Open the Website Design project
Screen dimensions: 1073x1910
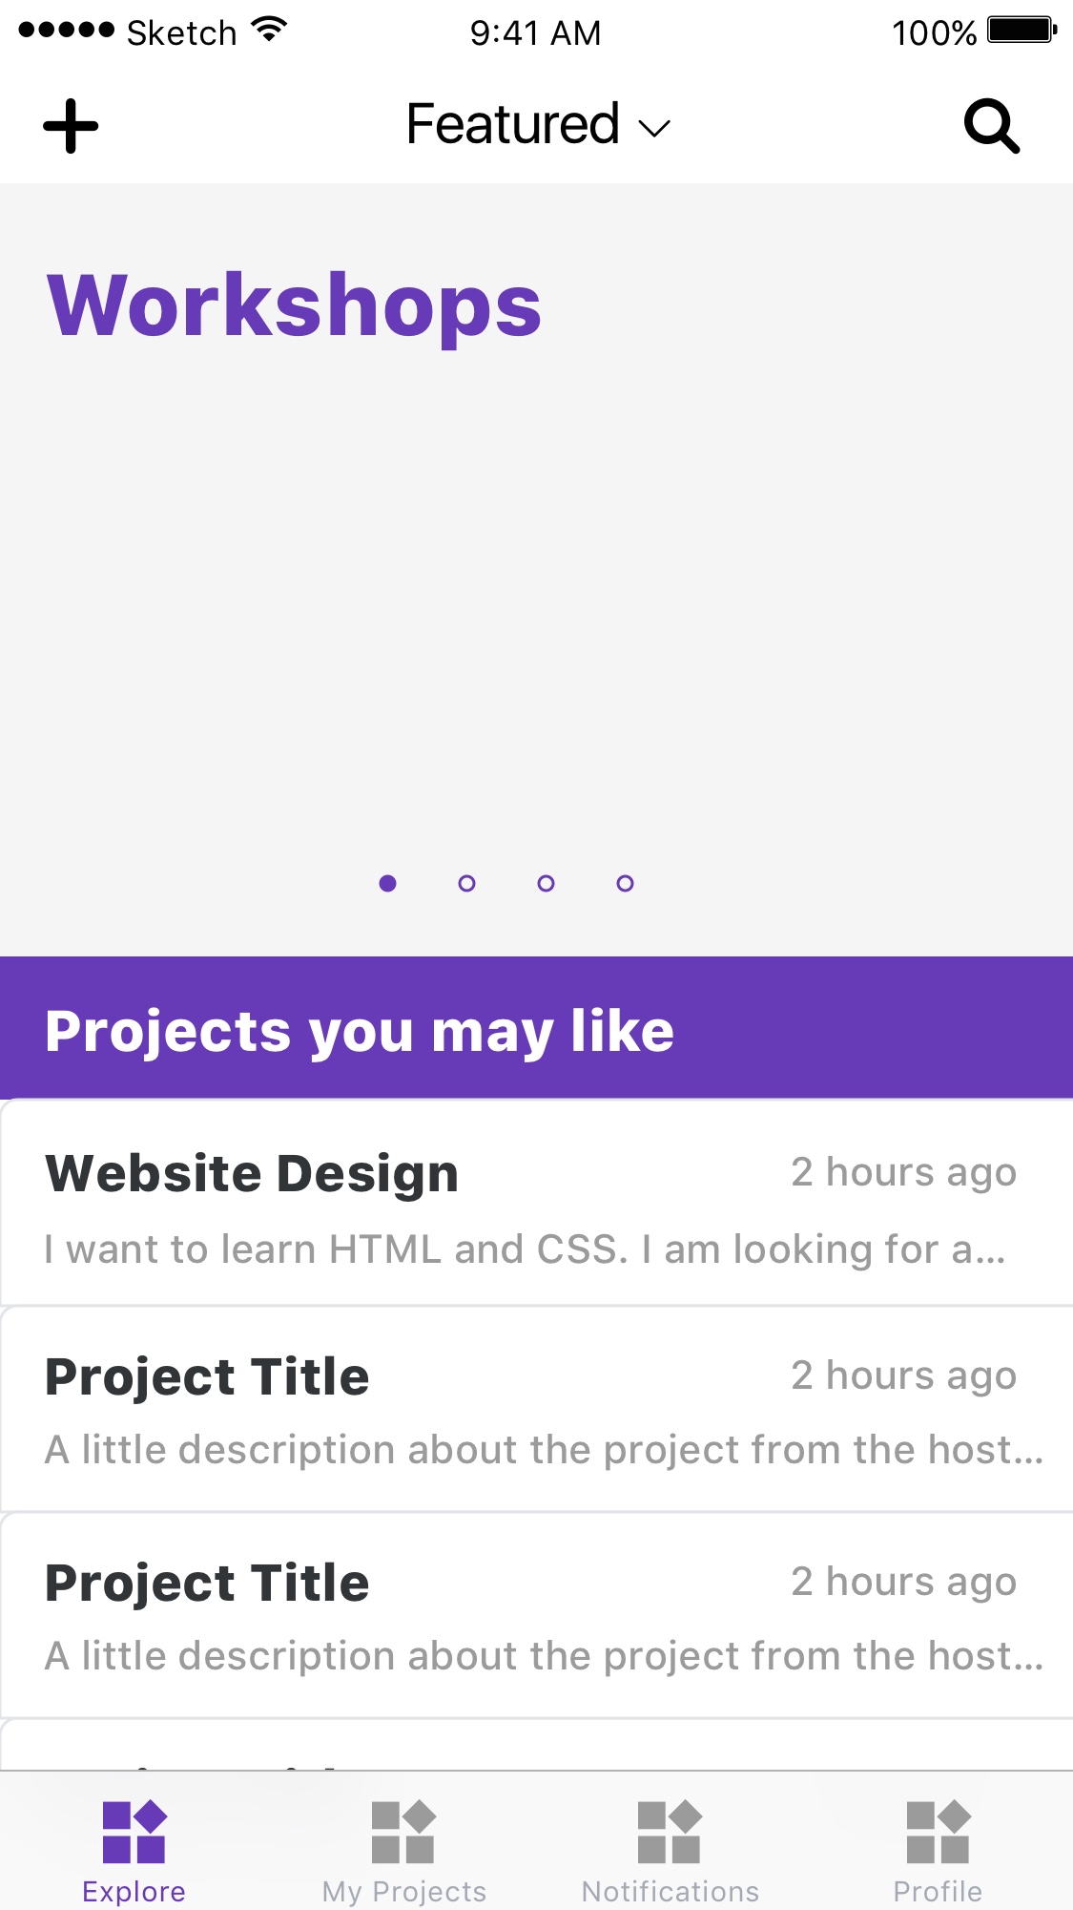(x=536, y=1205)
